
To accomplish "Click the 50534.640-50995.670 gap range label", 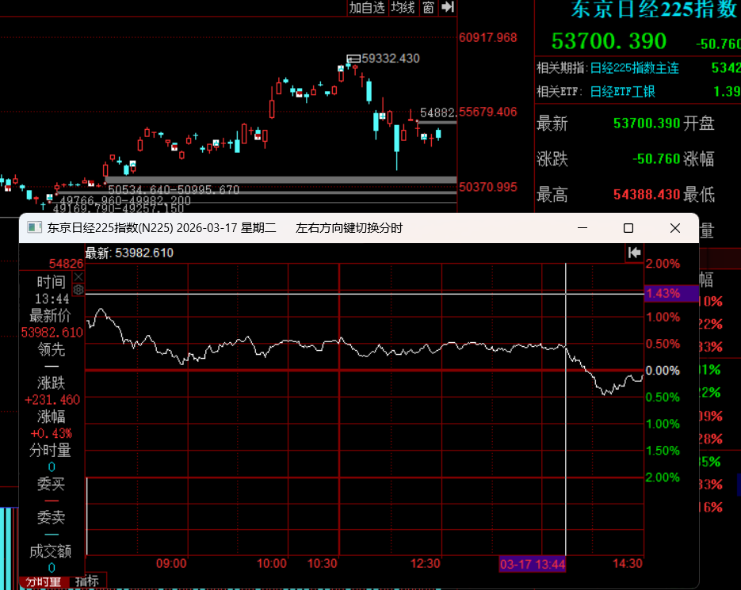I will (x=174, y=190).
